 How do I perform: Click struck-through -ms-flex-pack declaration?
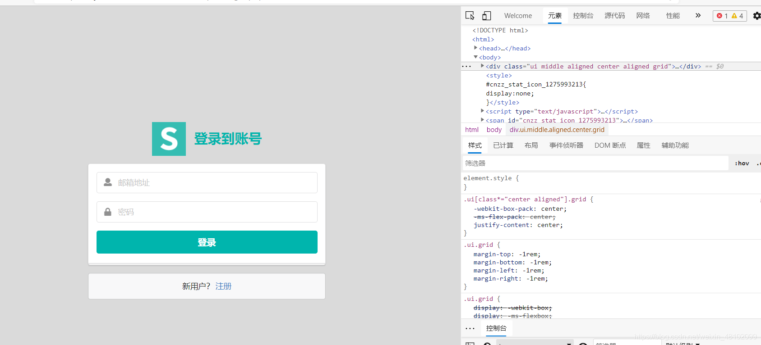coord(515,217)
